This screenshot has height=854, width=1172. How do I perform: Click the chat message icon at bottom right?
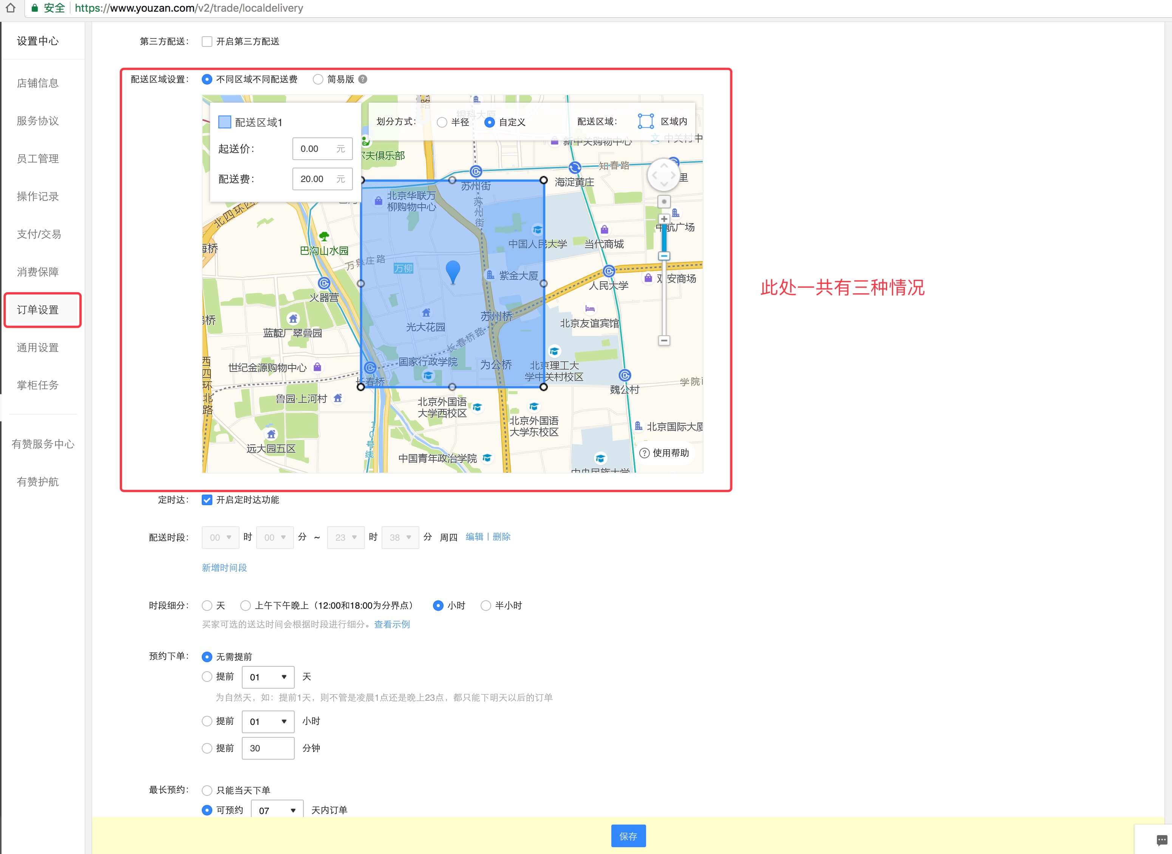[x=1162, y=840]
